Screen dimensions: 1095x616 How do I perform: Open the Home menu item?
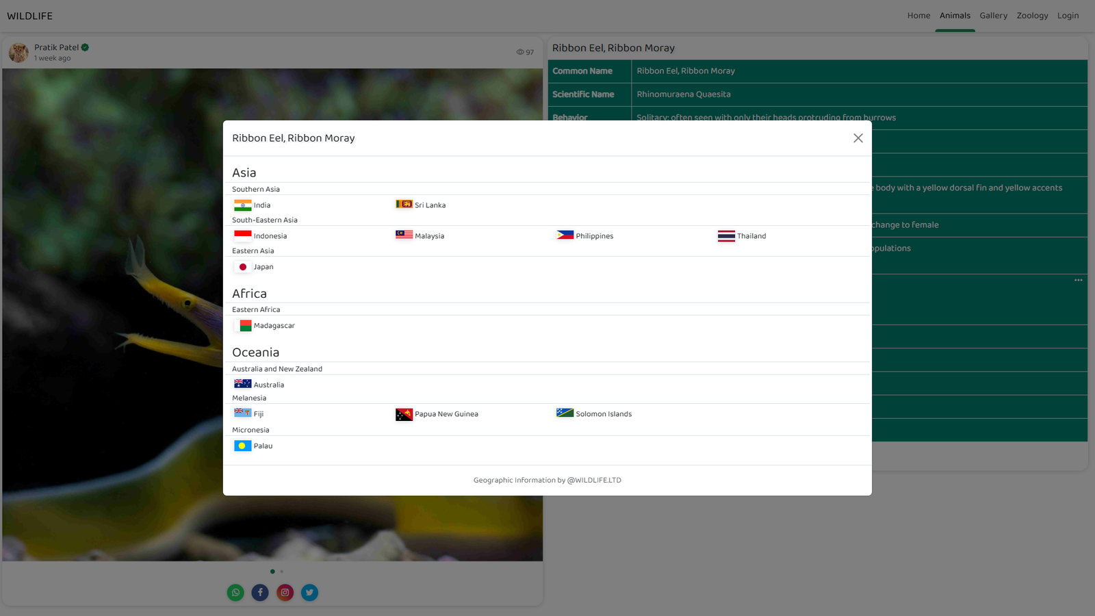[x=918, y=16]
